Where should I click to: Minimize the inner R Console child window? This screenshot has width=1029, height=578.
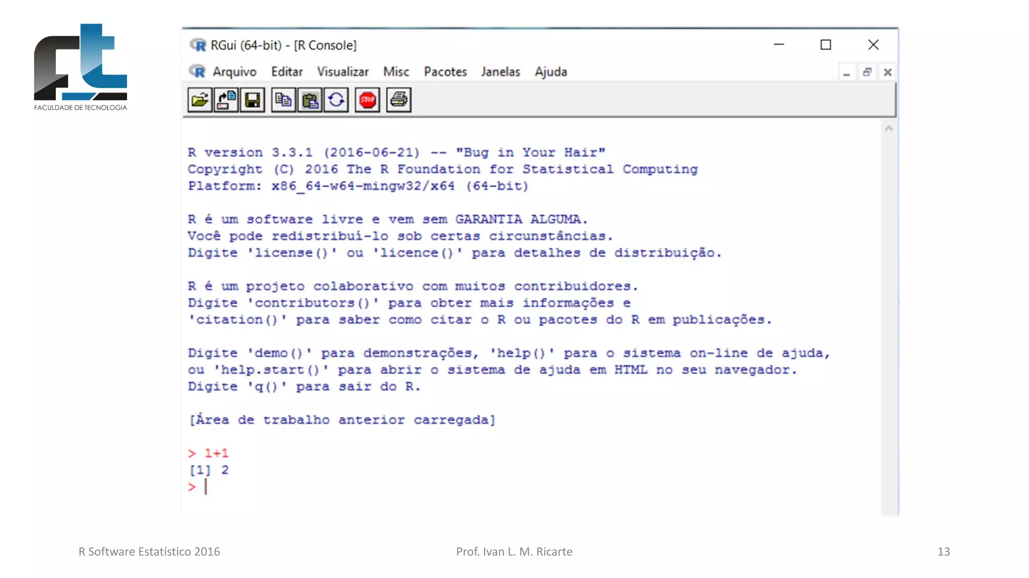pyautogui.click(x=847, y=72)
